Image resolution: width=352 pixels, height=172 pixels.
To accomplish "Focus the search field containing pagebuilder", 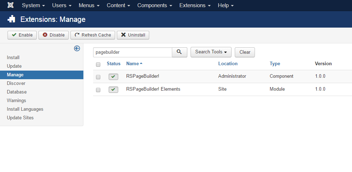I will (x=132, y=52).
